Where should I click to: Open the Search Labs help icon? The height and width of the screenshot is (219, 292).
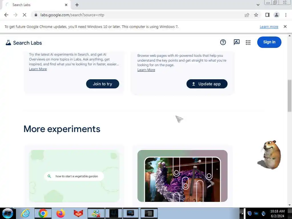click(x=223, y=42)
